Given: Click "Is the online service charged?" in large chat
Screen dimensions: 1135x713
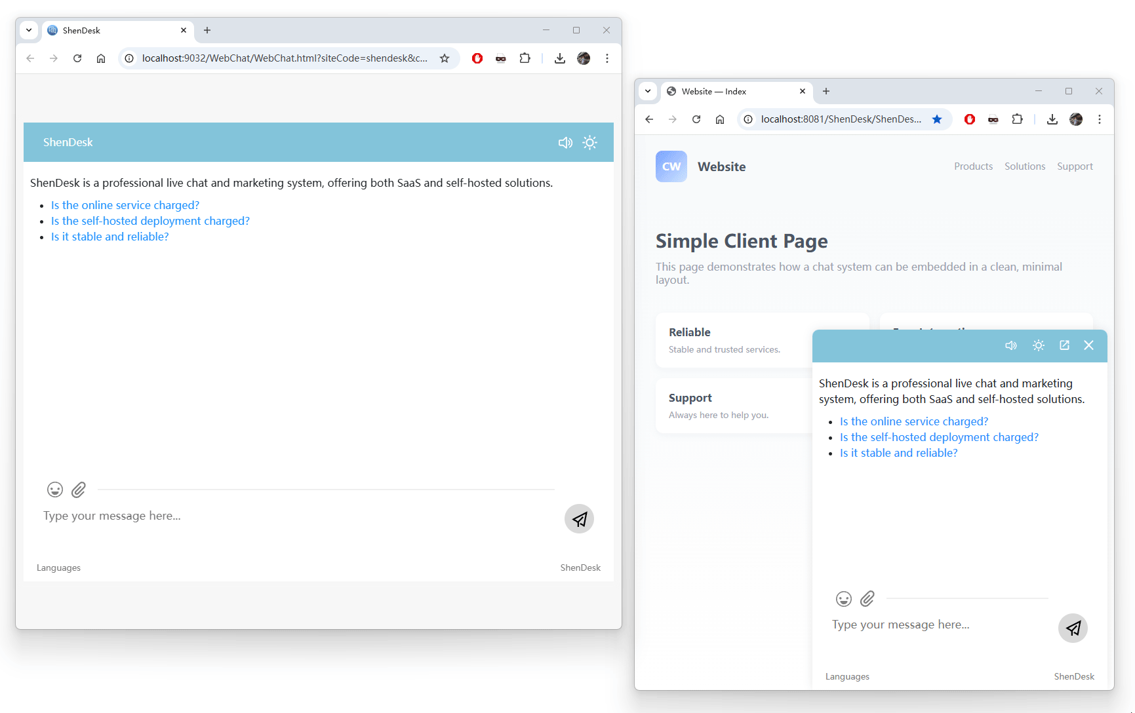Looking at the screenshot, I should pyautogui.click(x=125, y=205).
